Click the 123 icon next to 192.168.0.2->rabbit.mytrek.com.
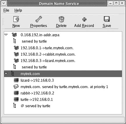126x124 pixels. (x=16, y=54)
